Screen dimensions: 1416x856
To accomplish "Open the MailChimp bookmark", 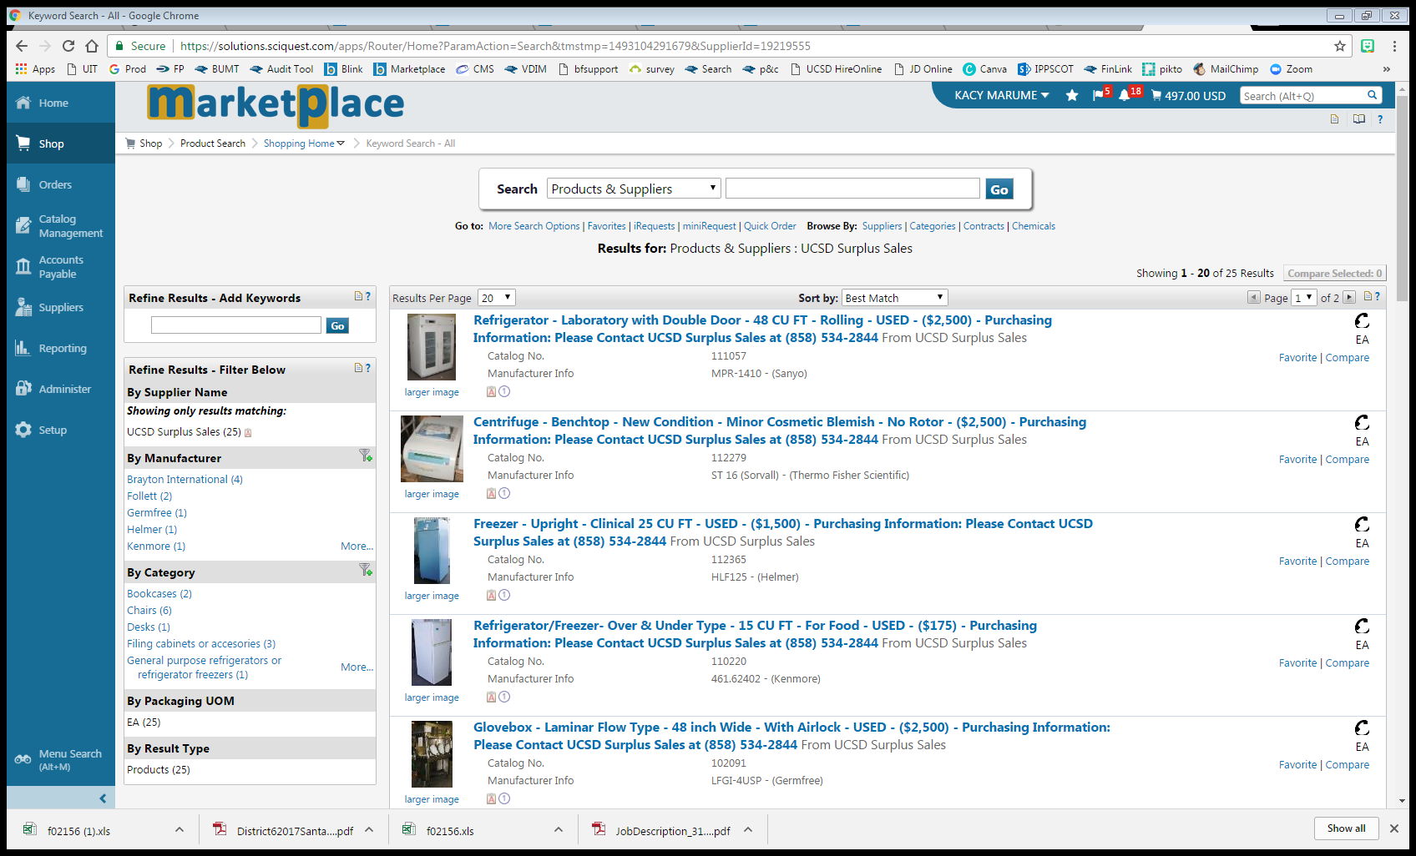I will pyautogui.click(x=1226, y=69).
